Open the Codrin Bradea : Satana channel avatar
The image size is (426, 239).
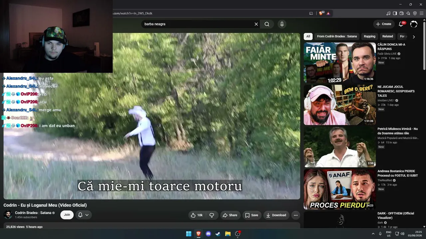click(x=8, y=215)
